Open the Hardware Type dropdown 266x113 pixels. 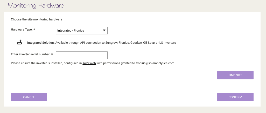(x=82, y=31)
